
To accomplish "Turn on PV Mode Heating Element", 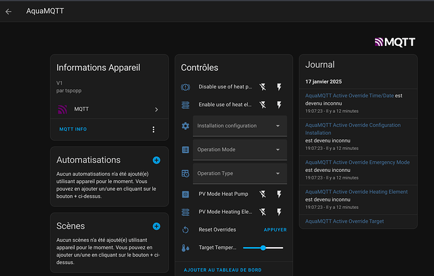I will coord(279,212).
